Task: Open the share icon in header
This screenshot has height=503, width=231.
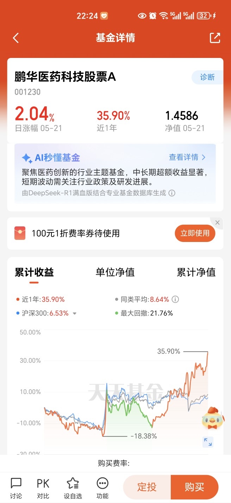Action: coord(215,38)
